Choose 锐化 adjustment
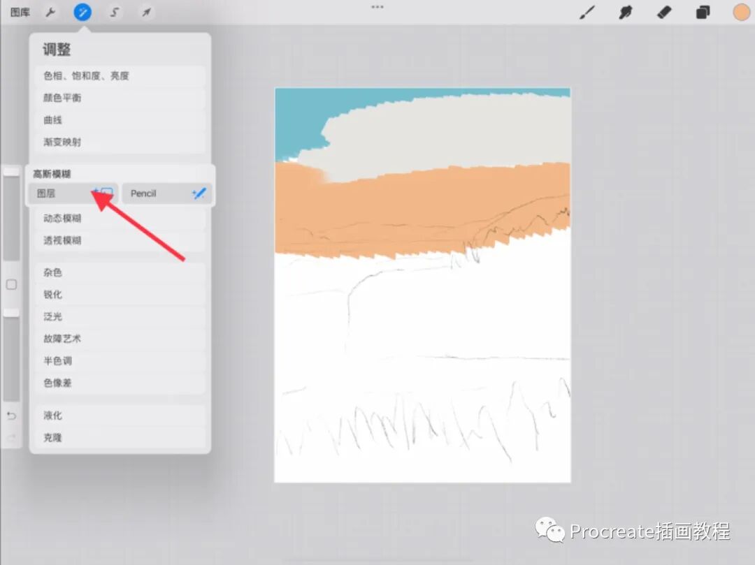Screen dimensions: 755x565 (x=120, y=294)
